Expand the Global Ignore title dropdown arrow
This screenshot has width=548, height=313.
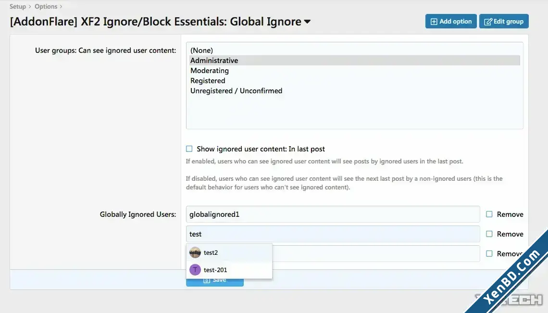pyautogui.click(x=307, y=22)
